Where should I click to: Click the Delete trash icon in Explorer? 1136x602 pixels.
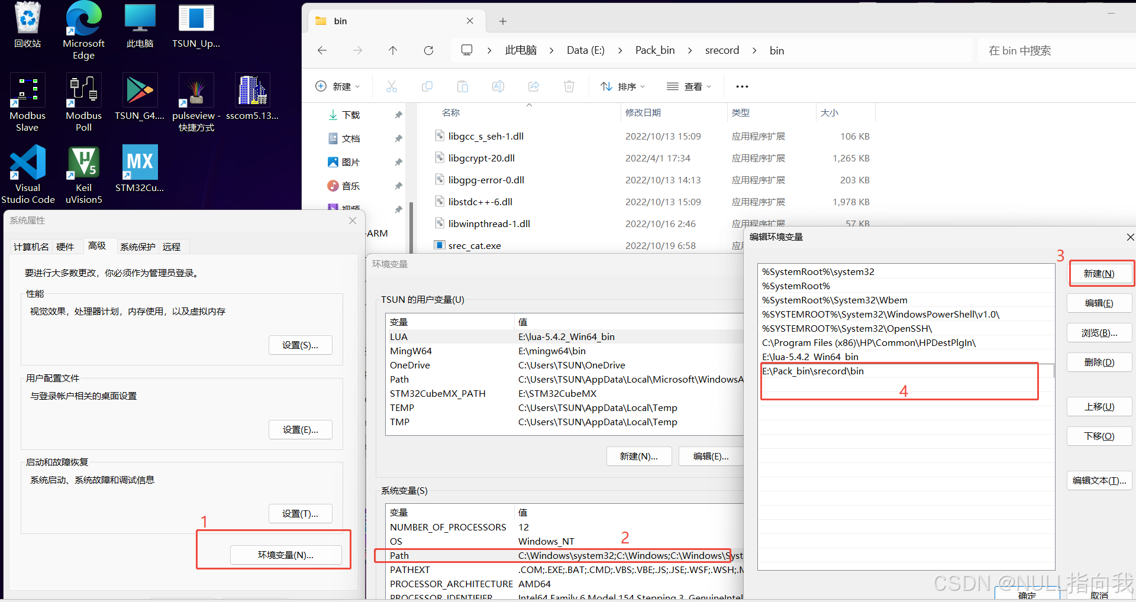[x=569, y=86]
